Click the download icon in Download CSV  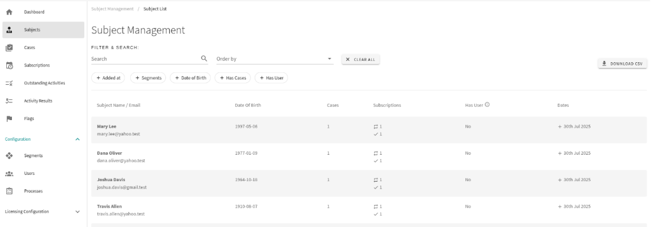[x=604, y=64]
